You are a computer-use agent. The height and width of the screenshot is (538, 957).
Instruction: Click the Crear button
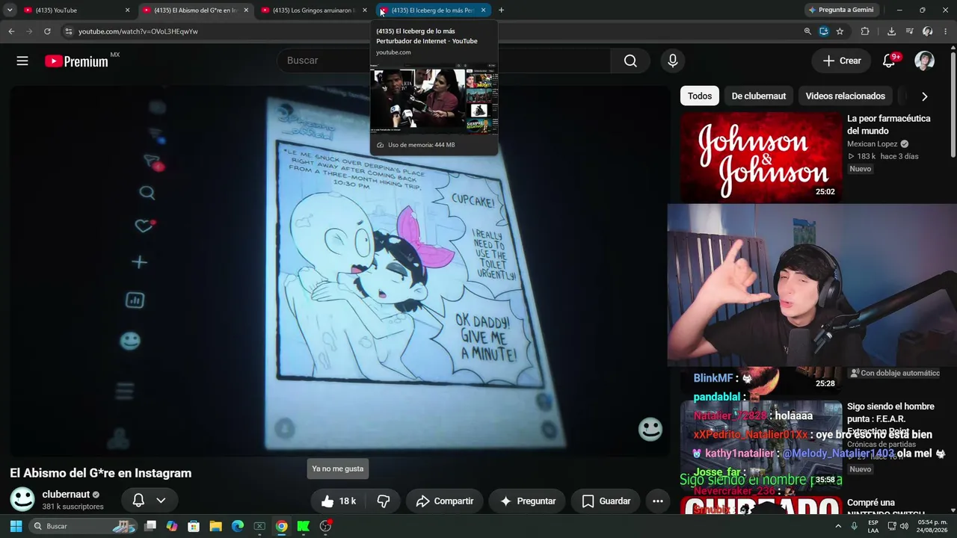[x=842, y=61]
